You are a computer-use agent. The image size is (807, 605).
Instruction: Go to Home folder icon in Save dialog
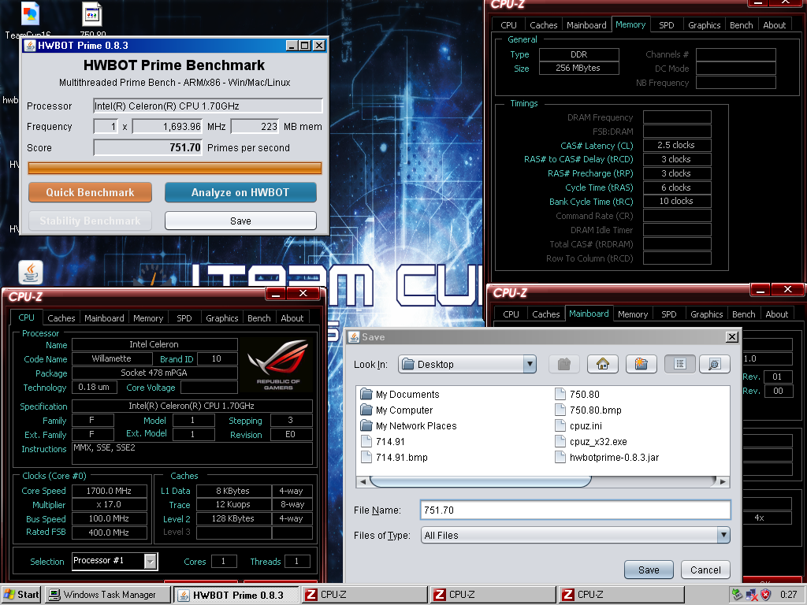(603, 364)
